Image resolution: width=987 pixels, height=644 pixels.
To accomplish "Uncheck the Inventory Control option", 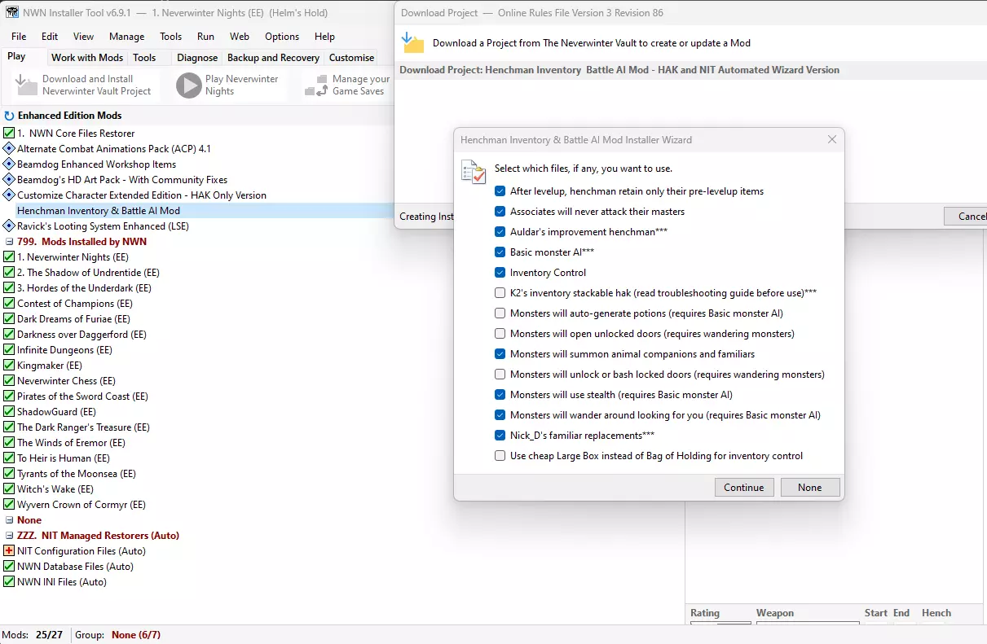I will click(x=500, y=273).
